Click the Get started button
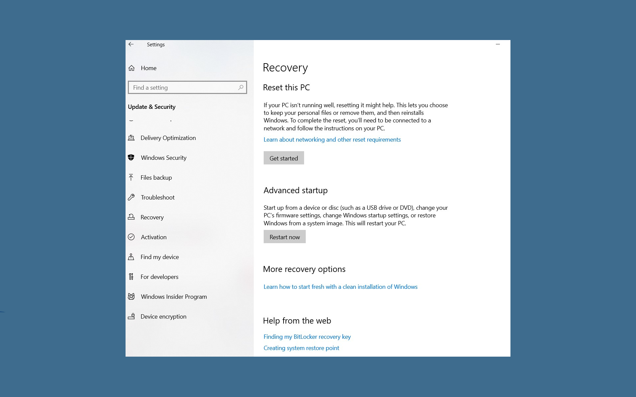This screenshot has width=636, height=397. pyautogui.click(x=284, y=158)
